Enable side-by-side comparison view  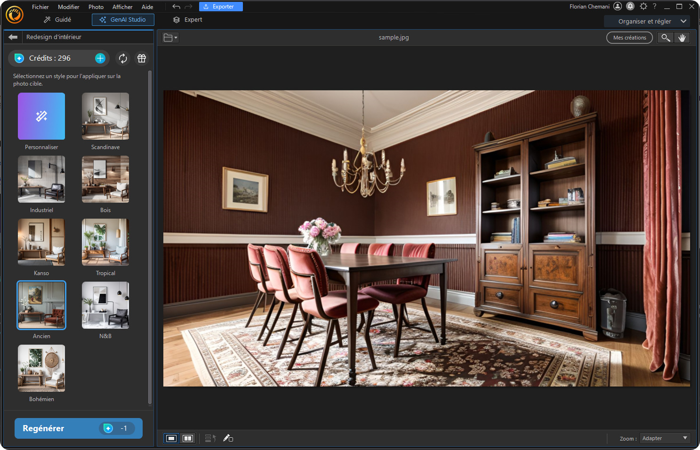(x=188, y=438)
